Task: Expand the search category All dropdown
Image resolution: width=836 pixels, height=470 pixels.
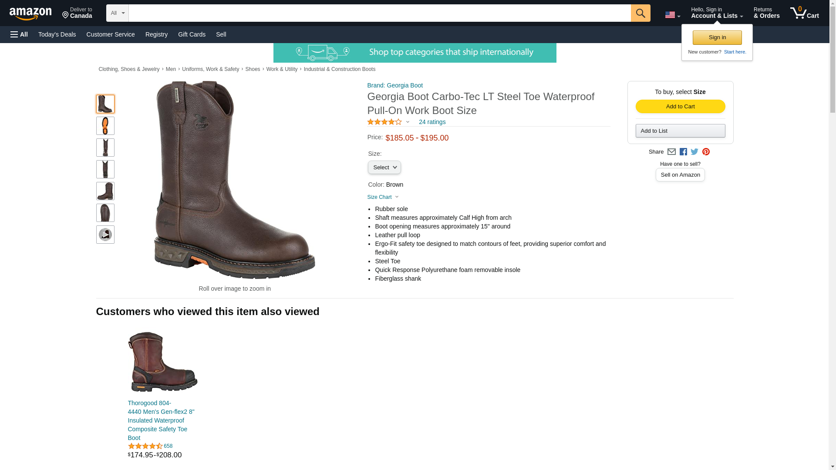Action: point(118,13)
